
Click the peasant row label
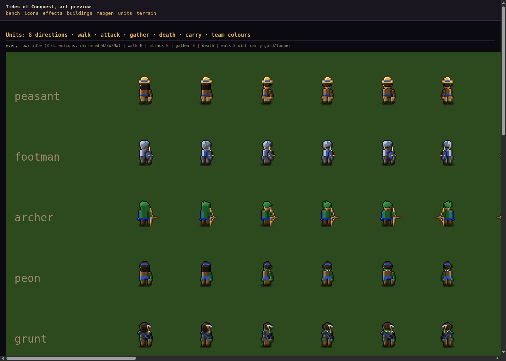[x=37, y=96]
